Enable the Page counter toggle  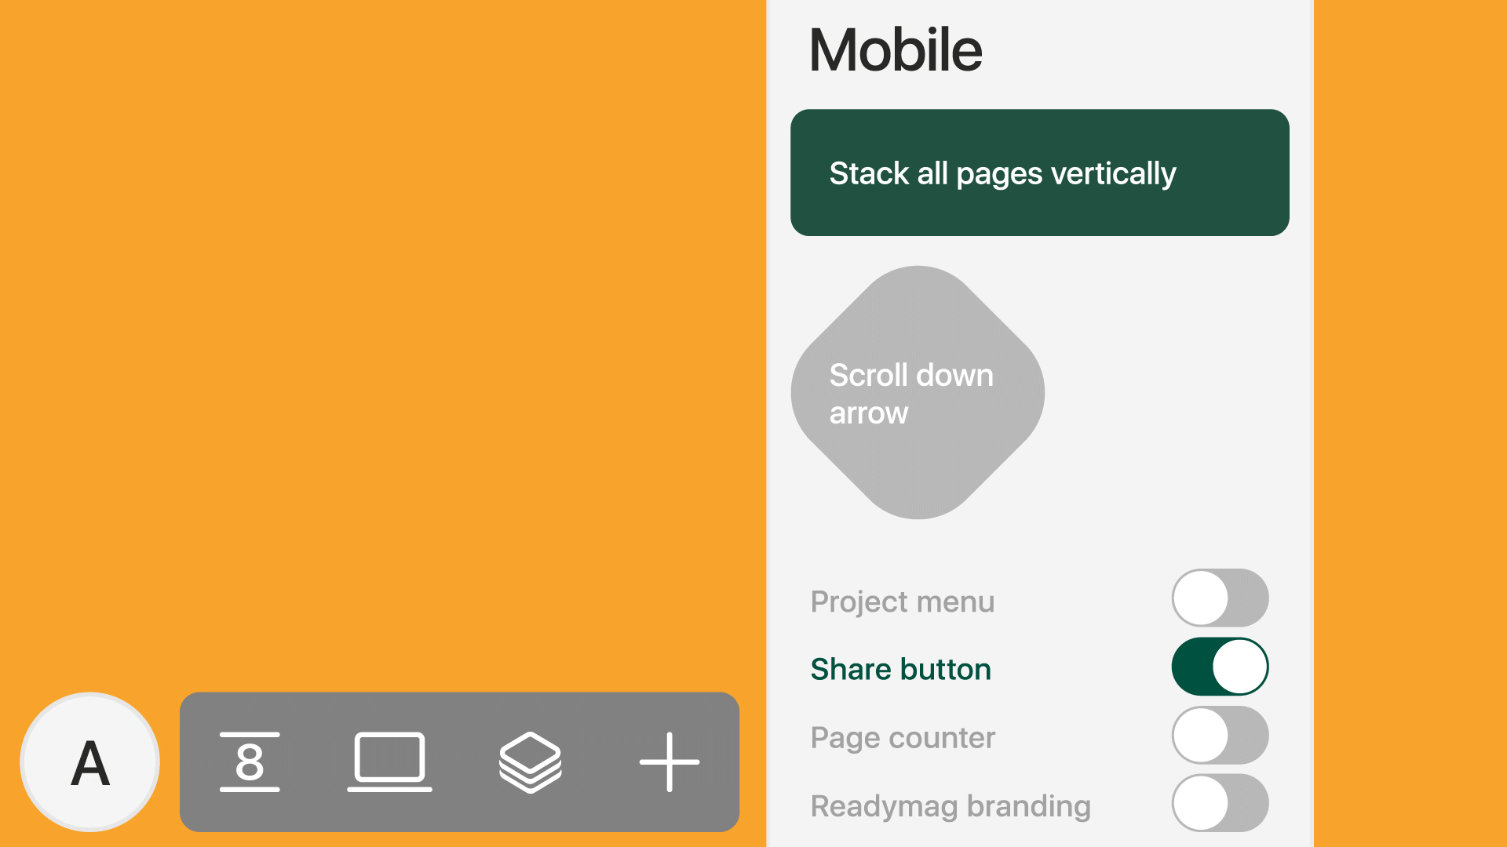click(1220, 736)
